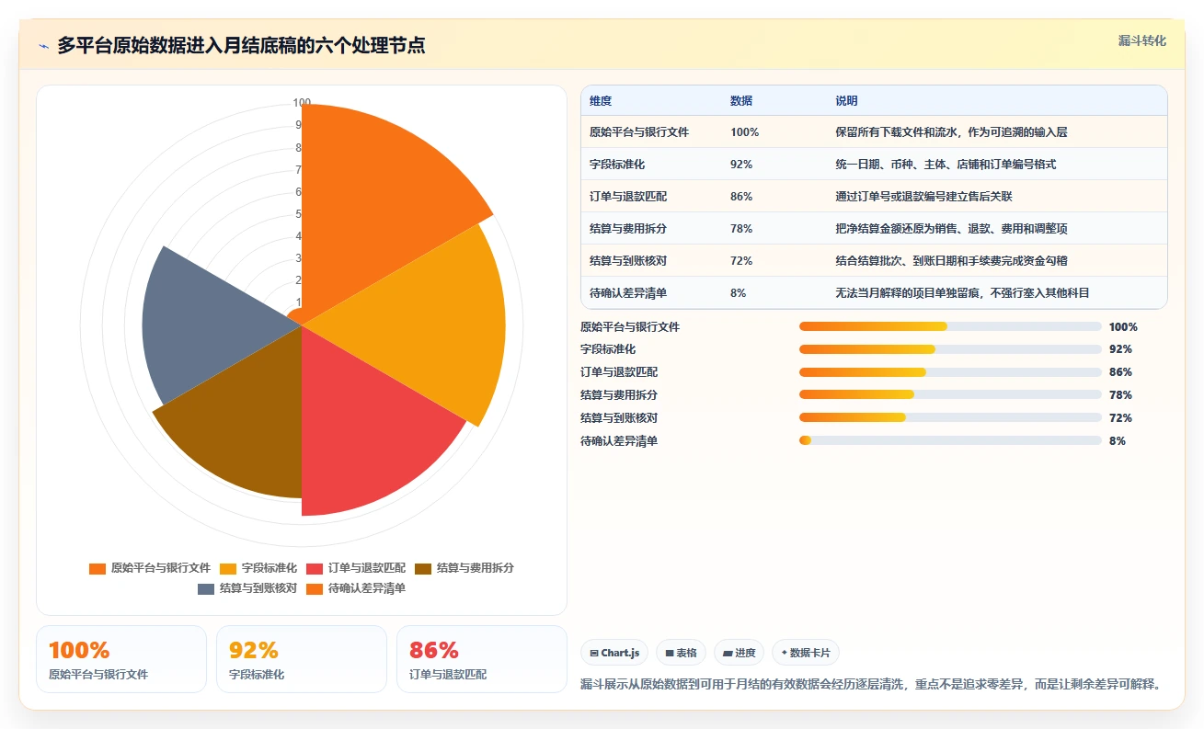
Task: Click the Chart.js tag text
Action: coord(621,653)
